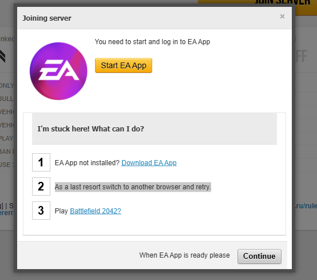Click "When EA App is ready please" text
317x280 pixels.
pos(184,255)
